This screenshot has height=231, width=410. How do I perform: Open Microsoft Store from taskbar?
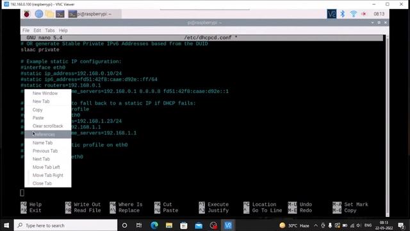pyautogui.click(x=184, y=225)
